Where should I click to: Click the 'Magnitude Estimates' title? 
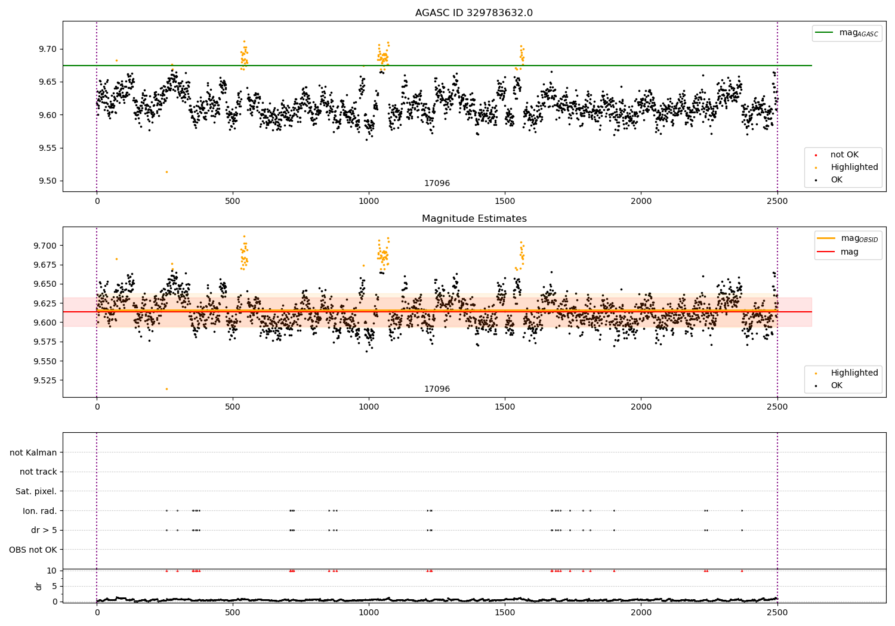pyautogui.click(x=474, y=219)
